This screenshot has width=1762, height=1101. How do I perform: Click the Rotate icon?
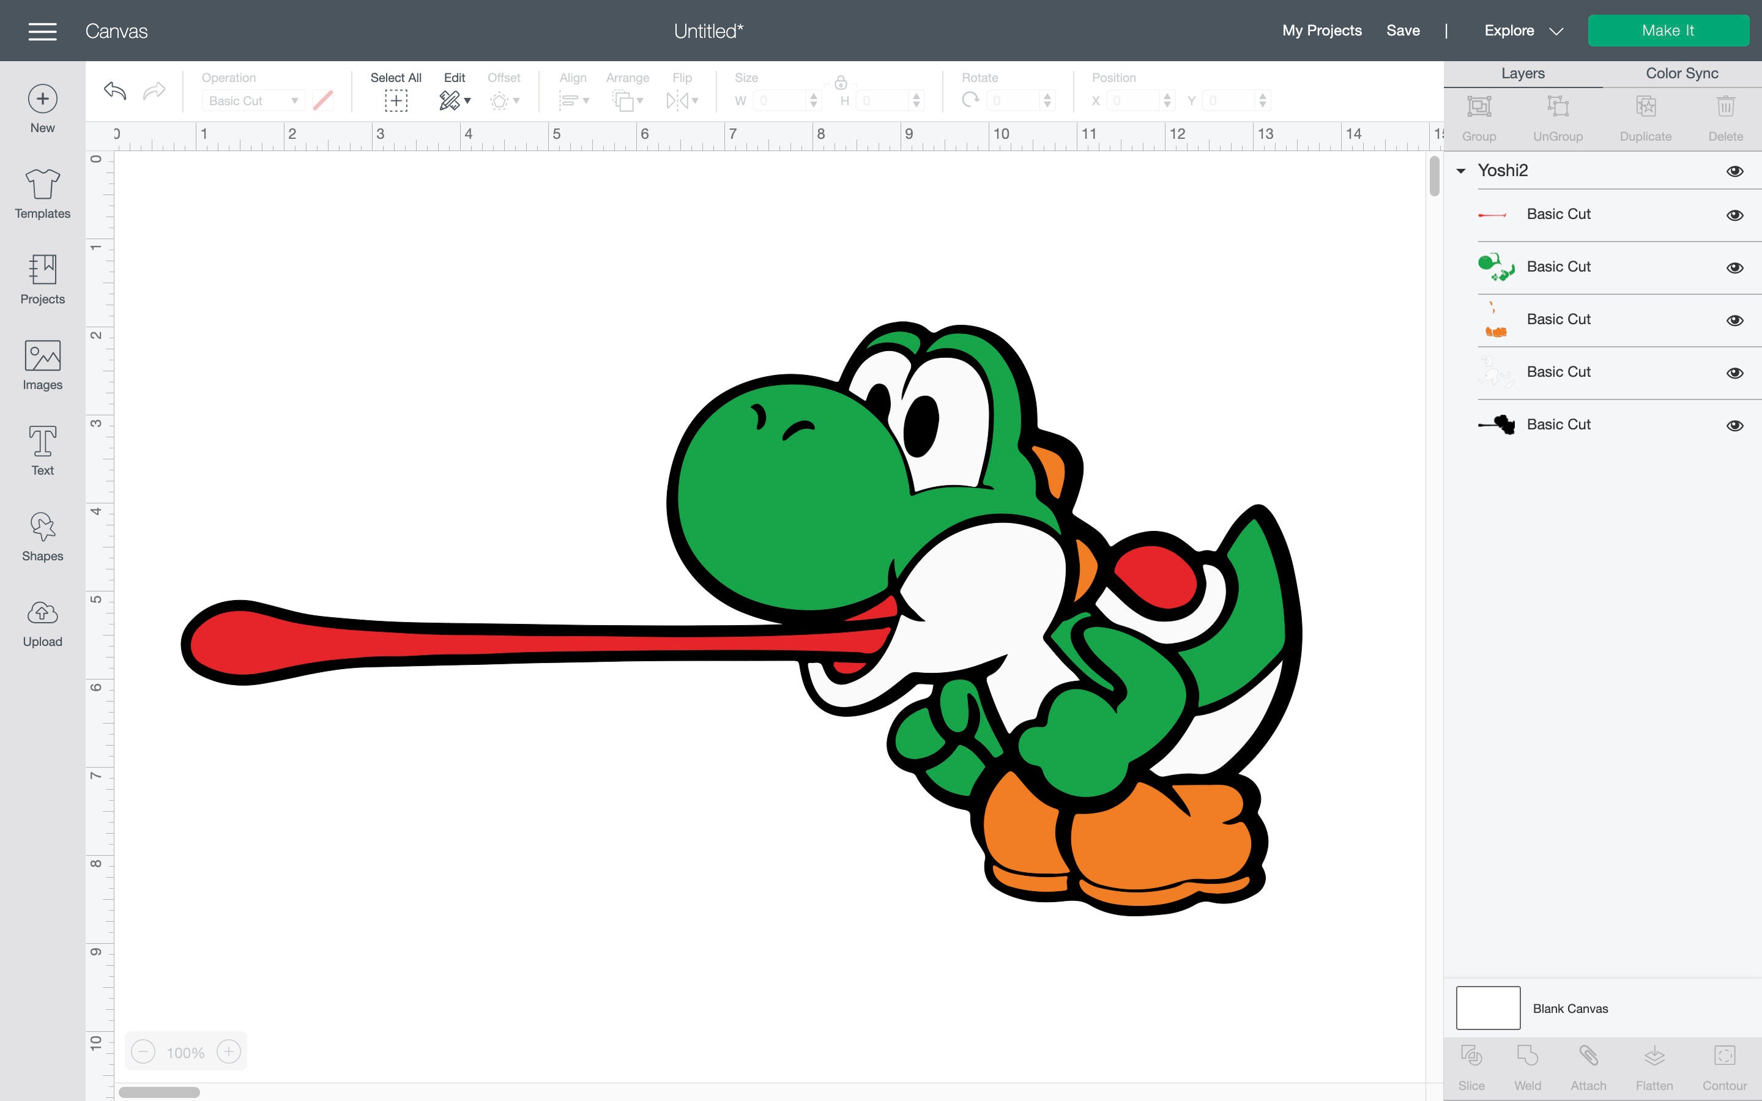click(970, 100)
